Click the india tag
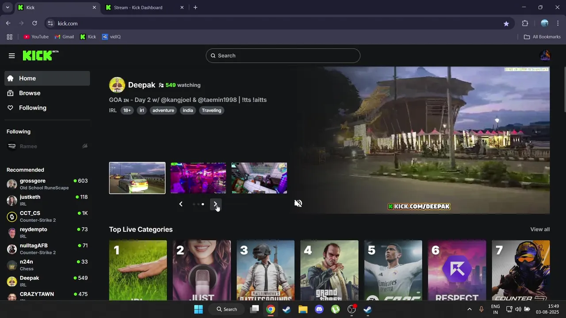The width and height of the screenshot is (566, 318). point(188,110)
